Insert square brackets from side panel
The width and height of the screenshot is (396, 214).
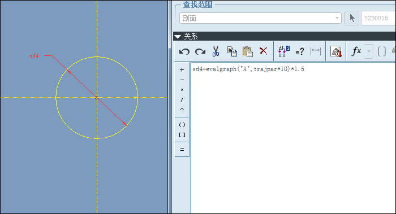pyautogui.click(x=182, y=135)
